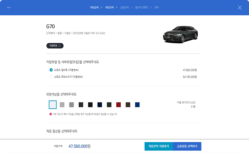The image size is (249, 153).
Task: Click the 차량견적 저장하기 button
Action: coord(159,146)
